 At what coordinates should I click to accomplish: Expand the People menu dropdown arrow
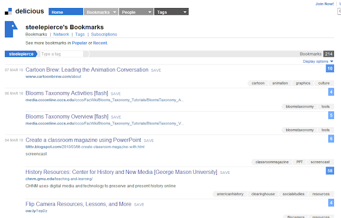(150, 12)
